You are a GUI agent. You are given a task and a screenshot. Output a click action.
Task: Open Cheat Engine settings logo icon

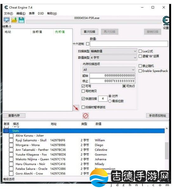click(x=166, y=21)
